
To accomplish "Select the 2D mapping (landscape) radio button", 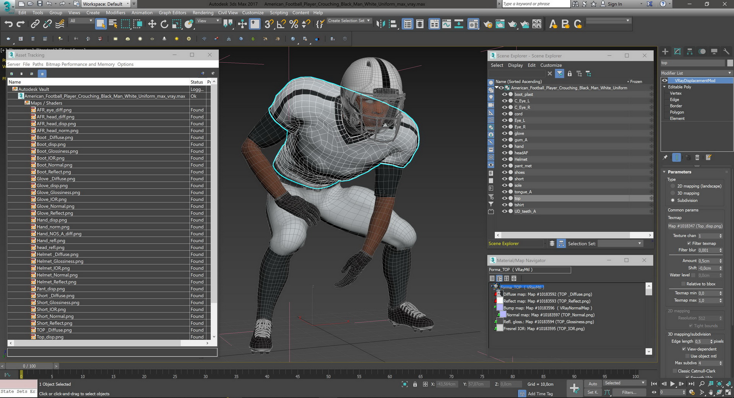I will tap(673, 186).
